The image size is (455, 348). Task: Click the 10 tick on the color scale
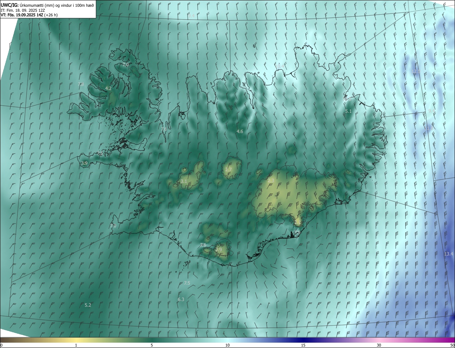(x=227, y=345)
